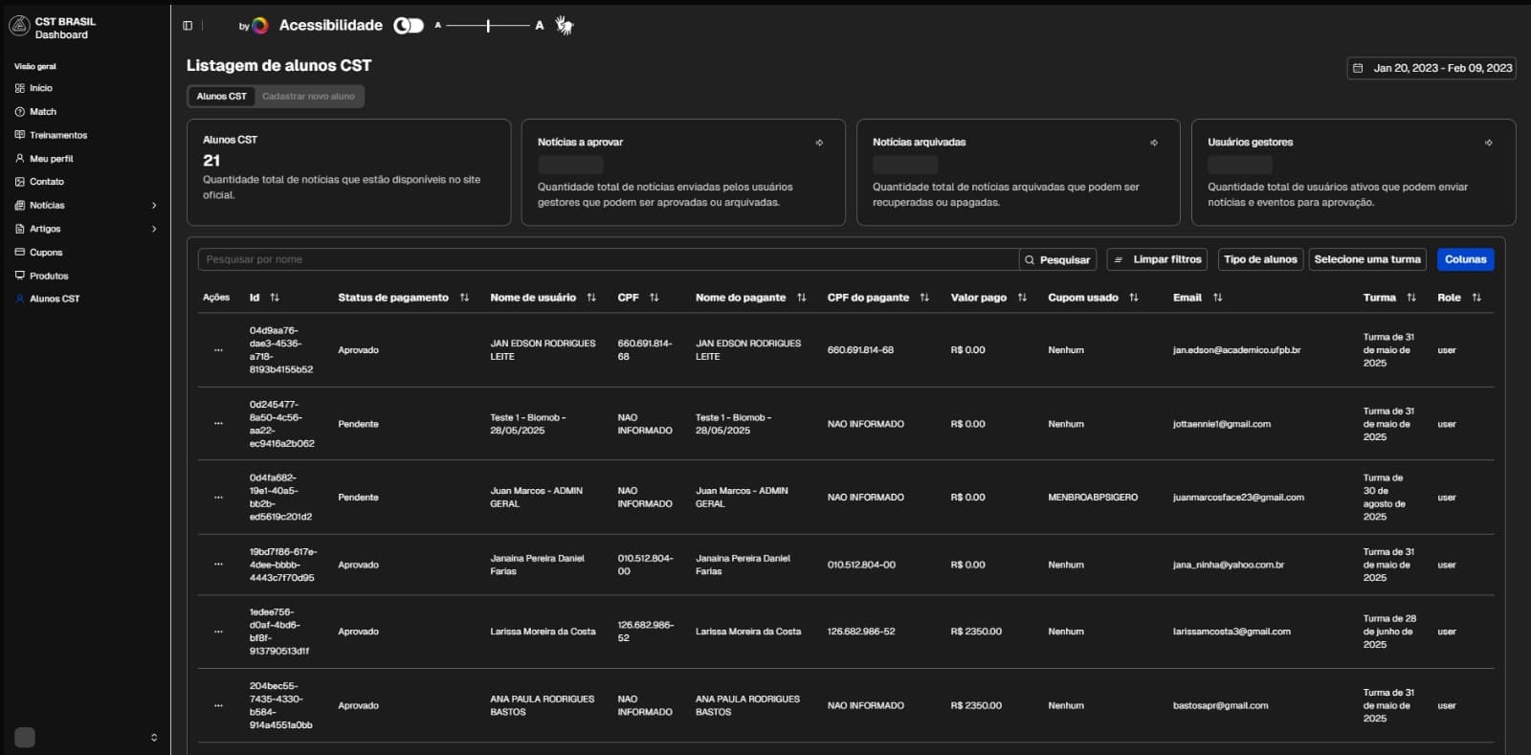Image resolution: width=1531 pixels, height=755 pixels.
Task: Click the blue Colunas button
Action: [1464, 259]
